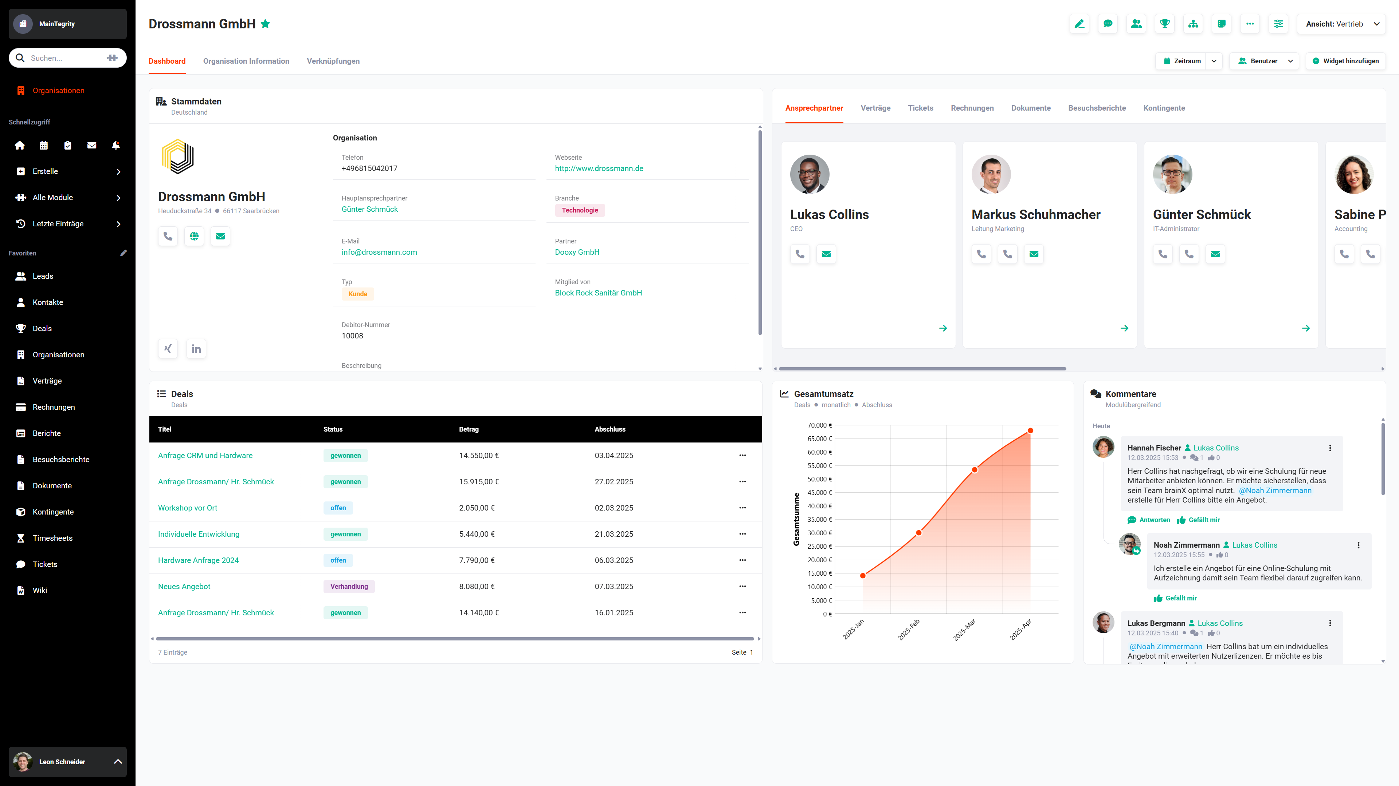1399x786 pixels.
Task: Toggle edit mode for Favoriten with the pencil
Action: pos(124,253)
